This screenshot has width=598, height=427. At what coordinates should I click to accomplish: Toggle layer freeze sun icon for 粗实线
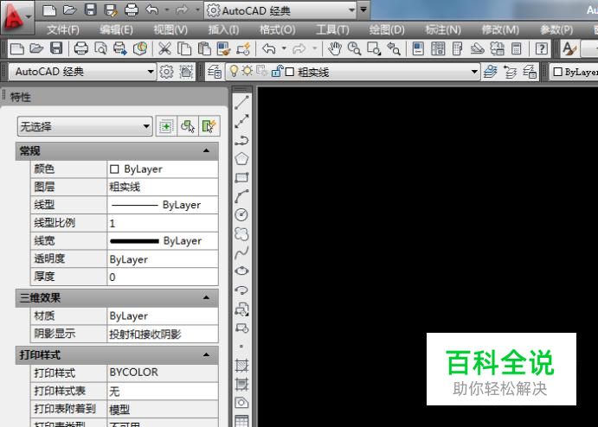click(248, 71)
